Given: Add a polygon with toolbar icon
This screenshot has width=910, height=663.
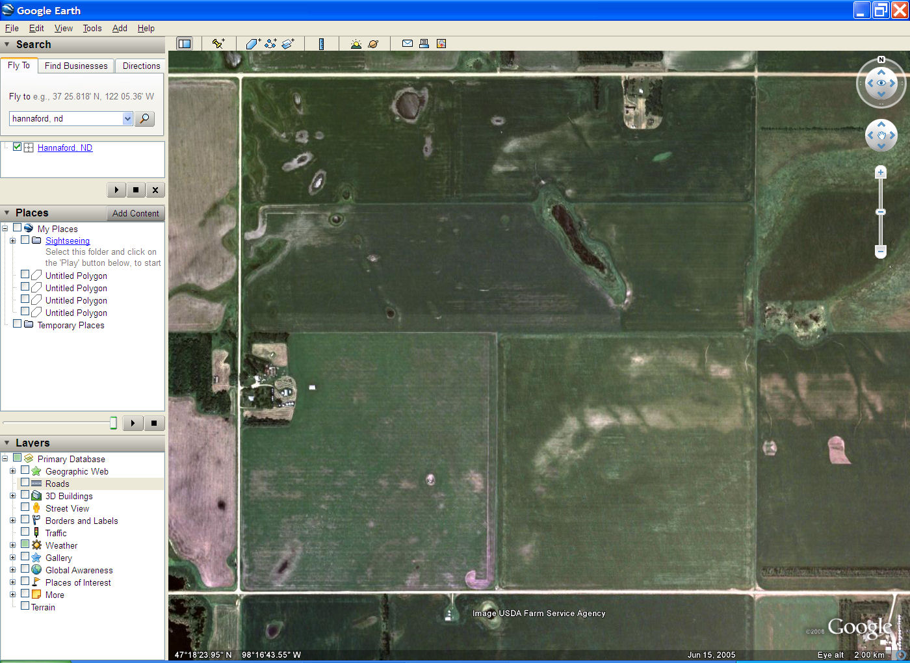Looking at the screenshot, I should coord(253,44).
